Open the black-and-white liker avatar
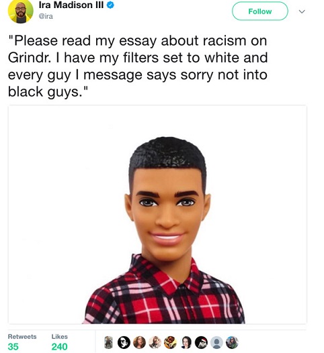 [124, 342]
